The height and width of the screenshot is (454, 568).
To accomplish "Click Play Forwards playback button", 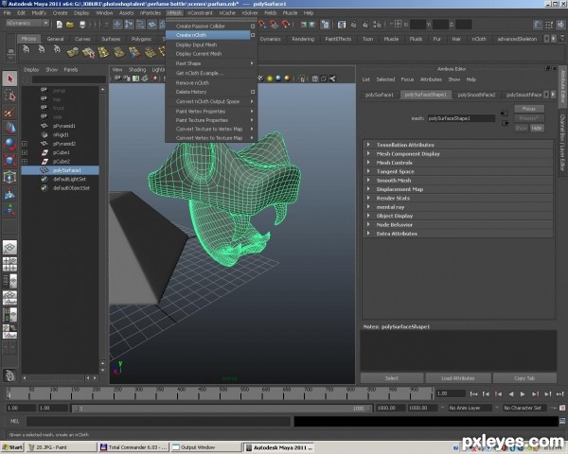I will (523, 393).
